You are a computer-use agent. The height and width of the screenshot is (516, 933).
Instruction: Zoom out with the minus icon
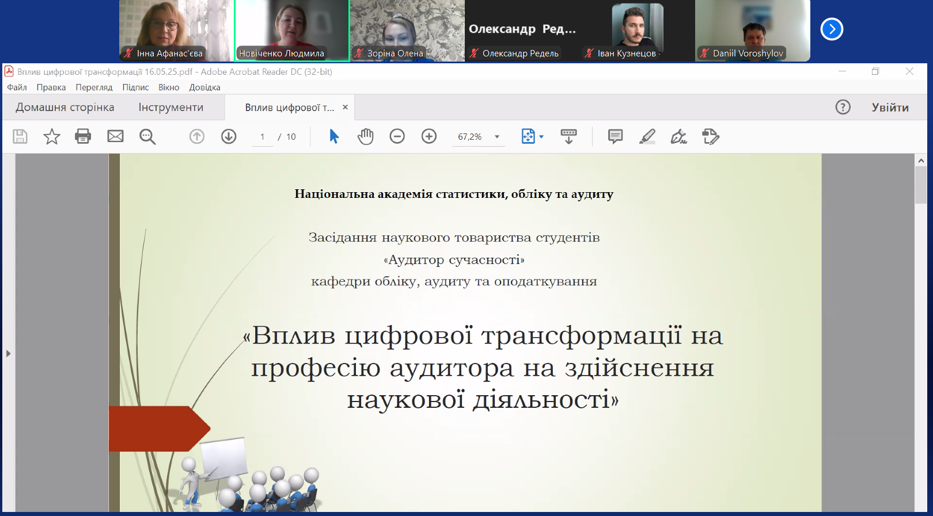[397, 136]
